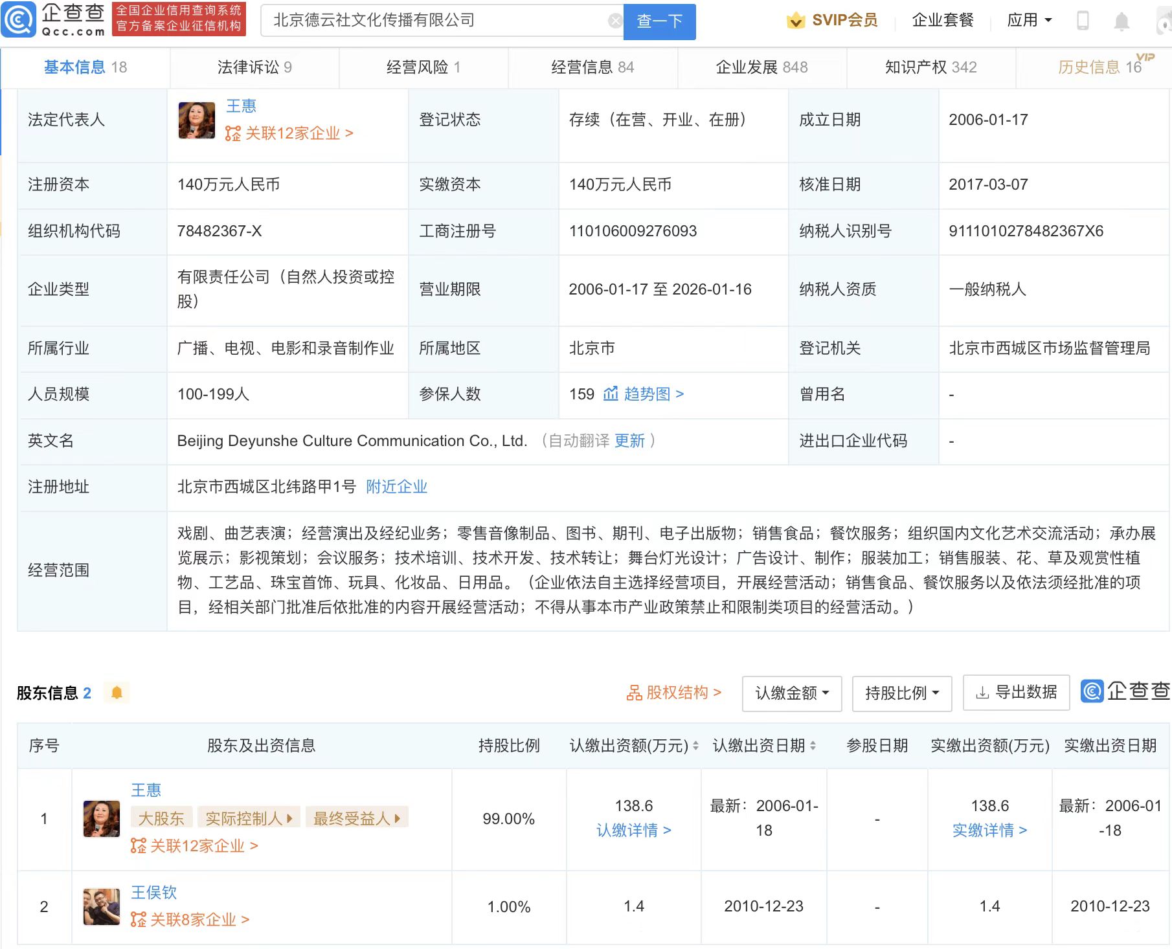Click the 参股日期 column header
Viewport: 1172px width, 949px height.
tap(877, 746)
